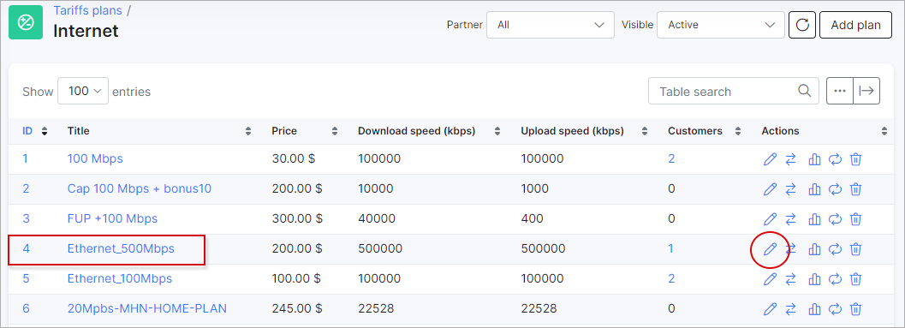Edit the 20Mpbs-MHN-HOME-PLAN plan

(770, 309)
